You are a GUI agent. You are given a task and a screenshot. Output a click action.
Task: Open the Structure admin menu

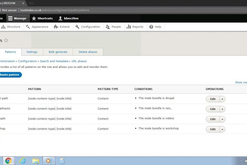pos(11,27)
